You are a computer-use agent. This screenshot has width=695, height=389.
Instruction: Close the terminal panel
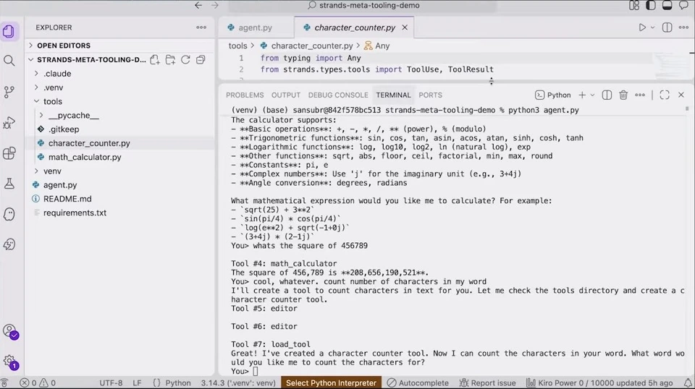click(681, 95)
